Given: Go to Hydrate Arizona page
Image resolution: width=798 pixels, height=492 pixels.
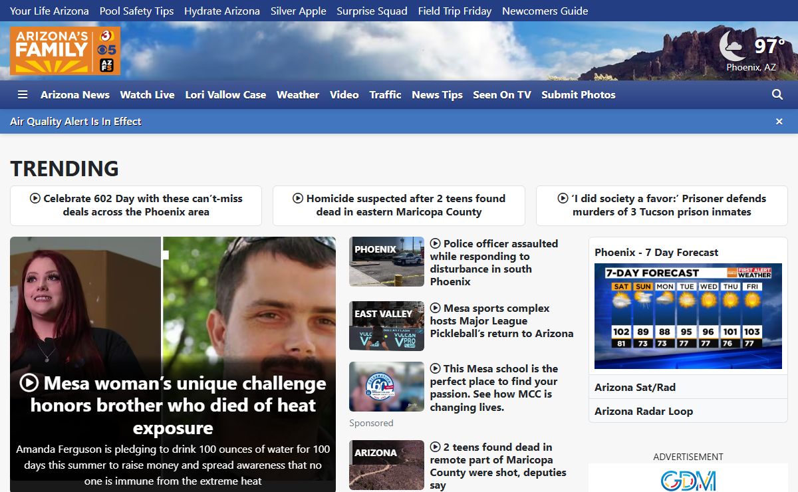Looking at the screenshot, I should click(x=222, y=11).
